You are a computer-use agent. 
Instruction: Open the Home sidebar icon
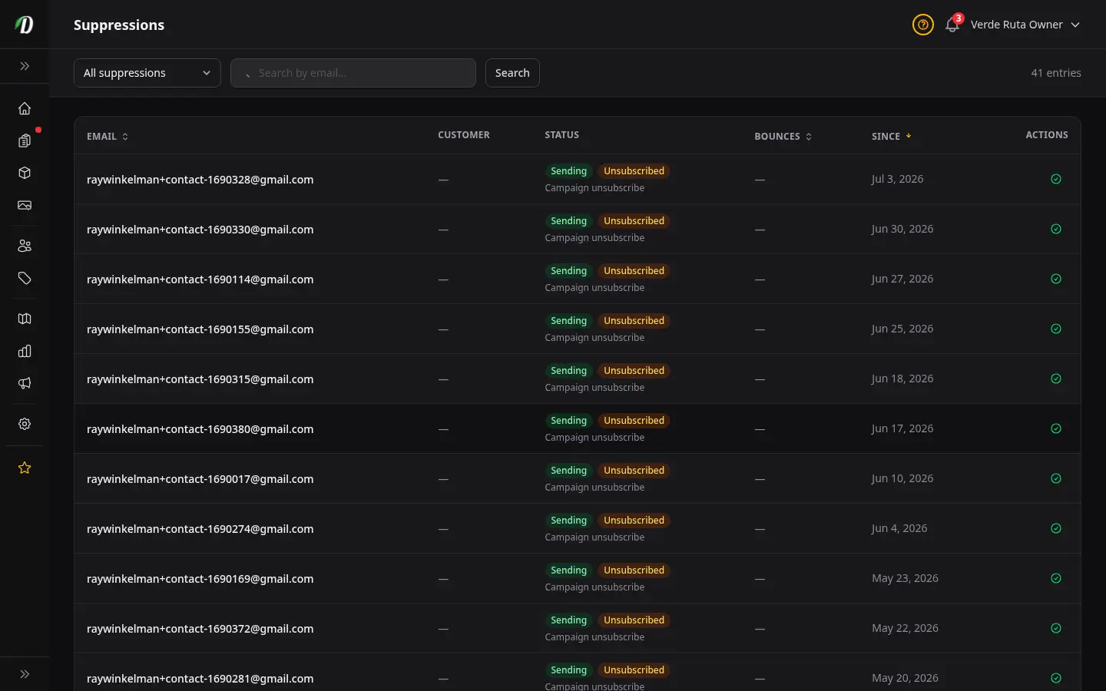[x=25, y=108]
